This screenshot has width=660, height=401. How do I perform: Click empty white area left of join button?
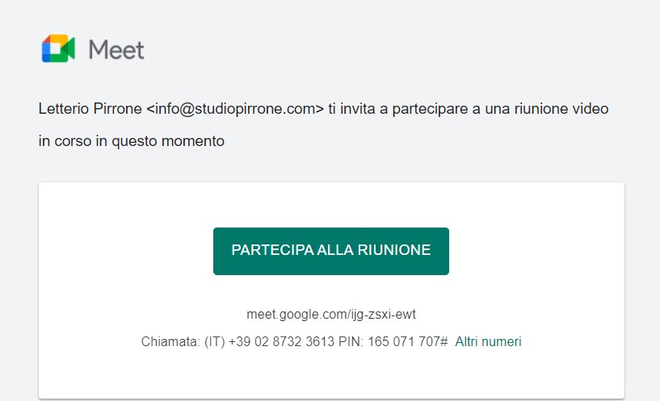(x=126, y=251)
